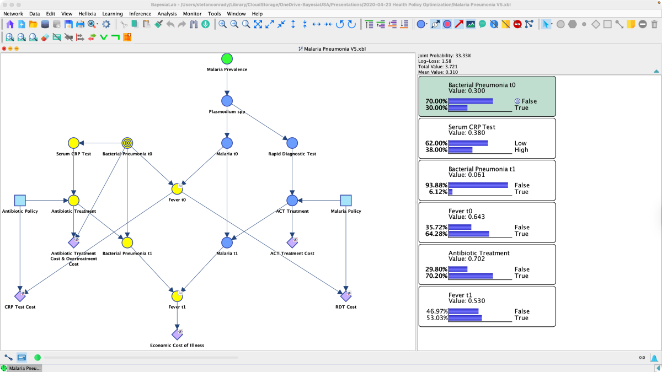Set Serum CRP Test state High

pos(521,150)
